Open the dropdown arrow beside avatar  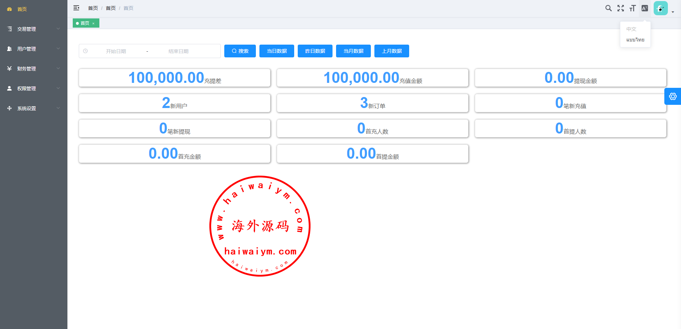click(673, 12)
